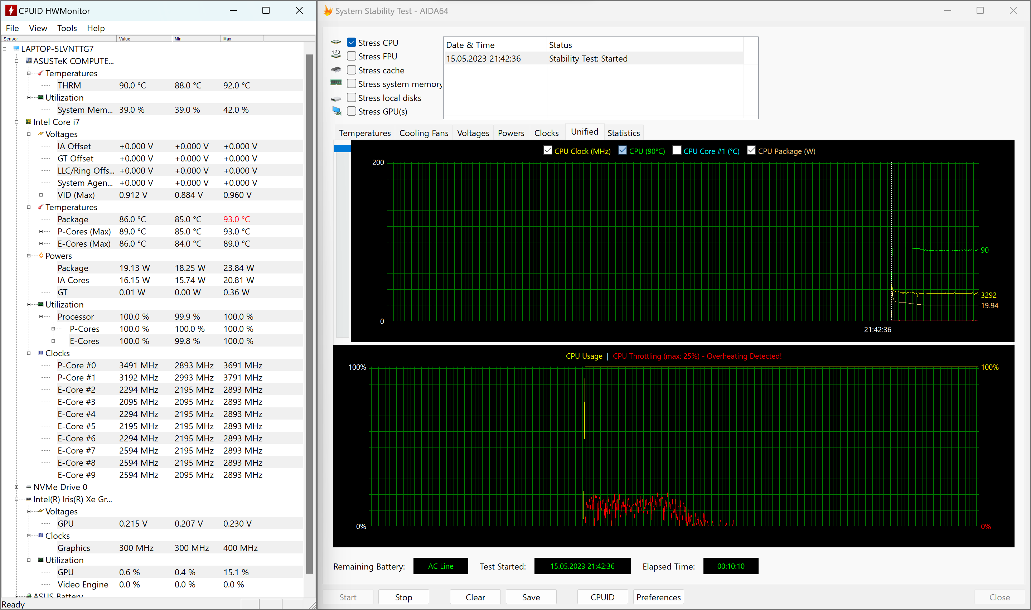The image size is (1031, 610).
Task: Click the LAPTOP-5LVNTTG7 computer icon
Action: [16, 48]
